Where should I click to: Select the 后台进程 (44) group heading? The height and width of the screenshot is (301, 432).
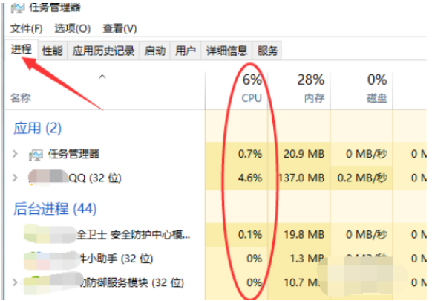pos(55,209)
